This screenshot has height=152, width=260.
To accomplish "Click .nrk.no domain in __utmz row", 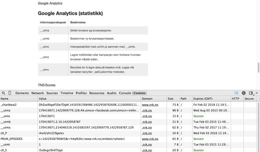I will (x=147, y=111).
